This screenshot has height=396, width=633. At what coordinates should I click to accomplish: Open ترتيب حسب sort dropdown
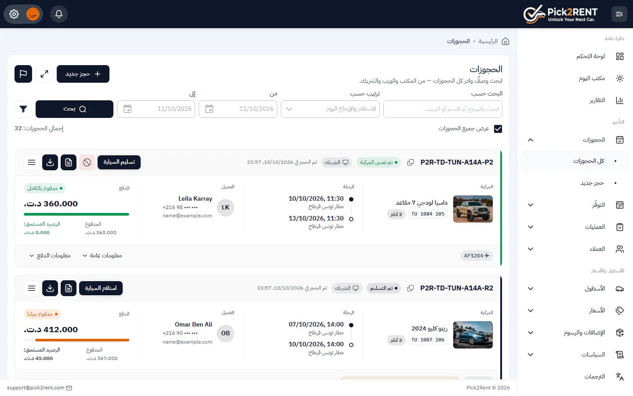[x=330, y=109]
